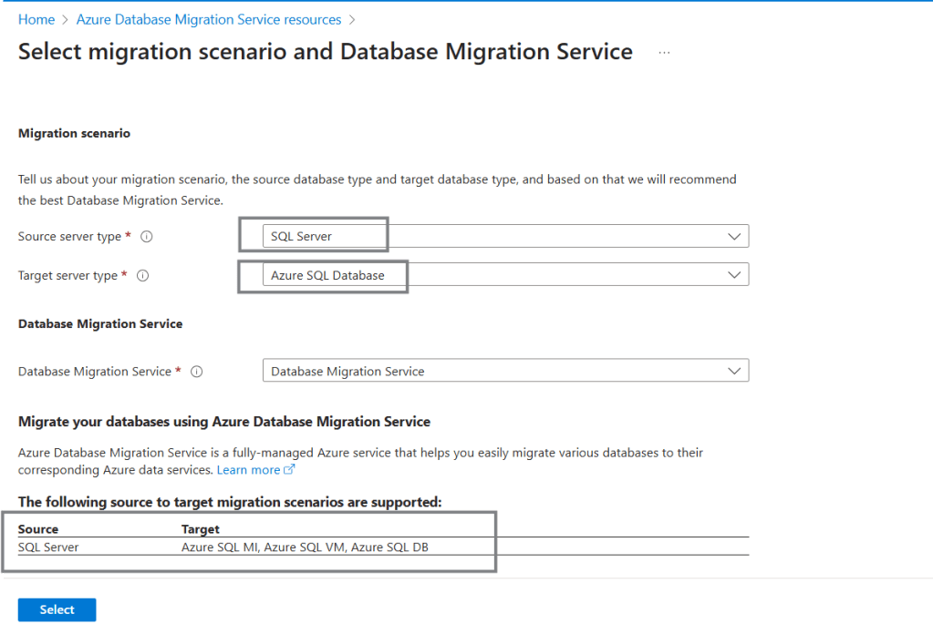Screen dimensions: 933x624
Task: Click the Azure SQL MI, VM, DB target cell
Action: 306,547
